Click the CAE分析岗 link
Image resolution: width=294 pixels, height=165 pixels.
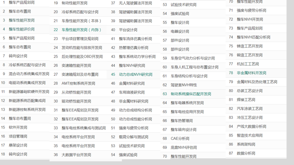coord(180,138)
